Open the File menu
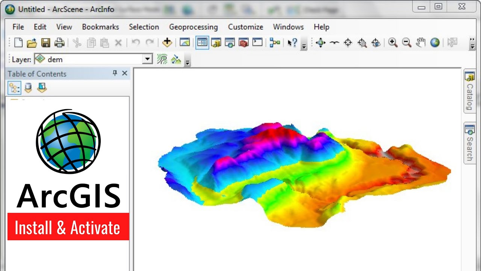 (x=18, y=27)
